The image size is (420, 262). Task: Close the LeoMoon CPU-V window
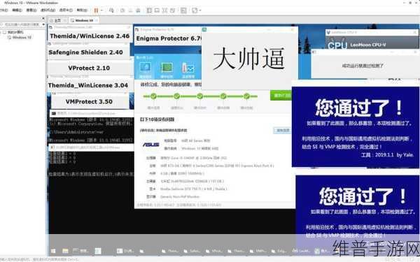coord(415,32)
